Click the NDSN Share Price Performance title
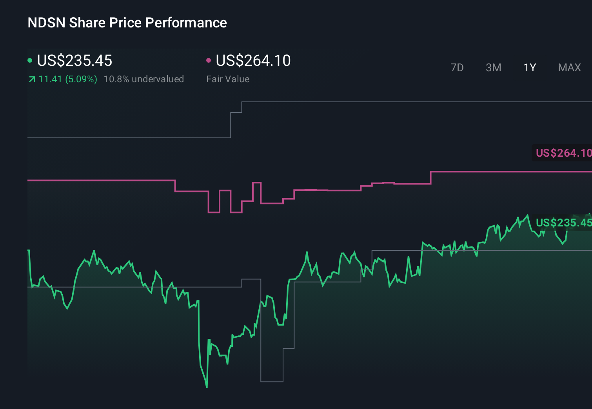The height and width of the screenshot is (409, 592). coord(127,23)
